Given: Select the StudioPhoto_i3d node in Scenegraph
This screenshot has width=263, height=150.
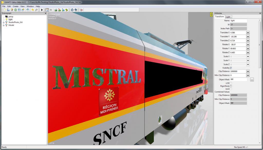Looking at the screenshot, I should [15, 22].
